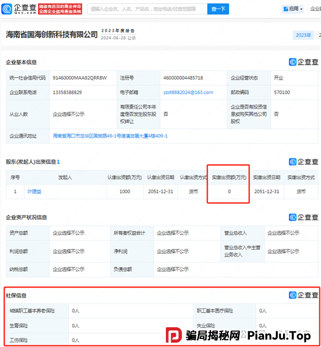Click the 开业 business status value
The width and height of the screenshot is (321, 347).
pyautogui.click(x=279, y=78)
